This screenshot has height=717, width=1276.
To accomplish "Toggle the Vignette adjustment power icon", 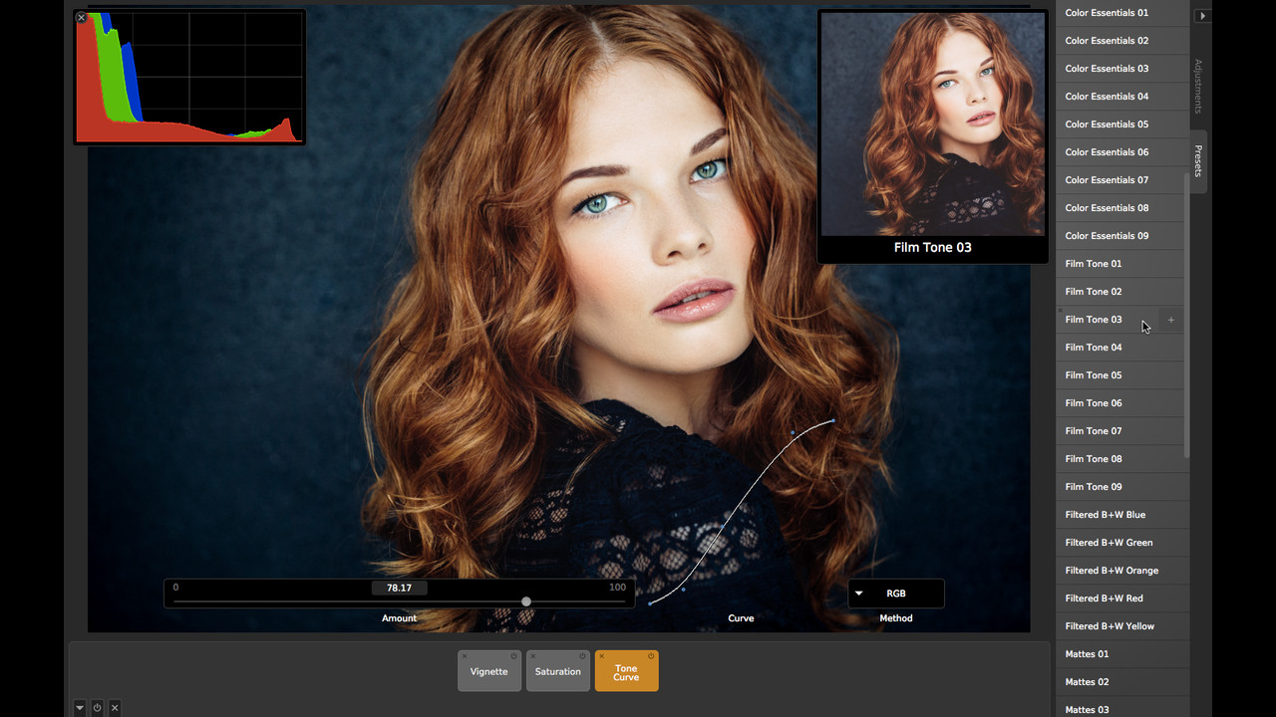I will click(x=513, y=656).
